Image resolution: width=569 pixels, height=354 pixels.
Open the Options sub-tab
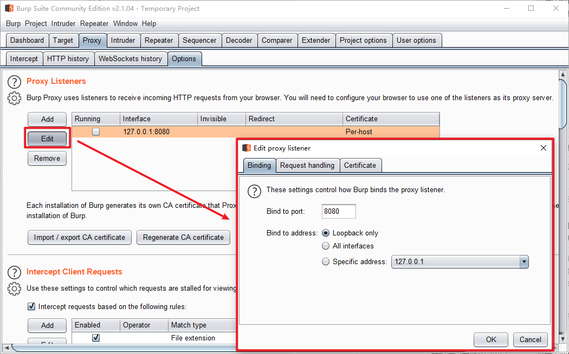(x=184, y=58)
